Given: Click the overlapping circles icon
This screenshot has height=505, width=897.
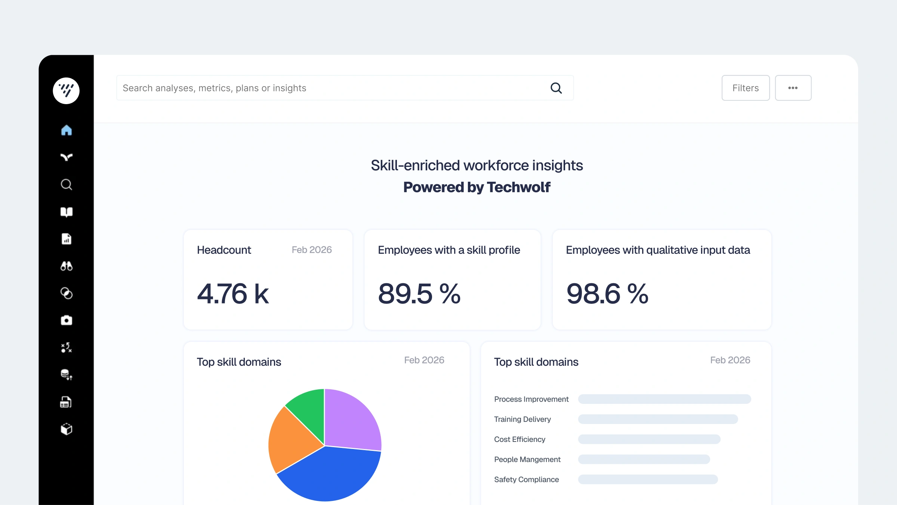Looking at the screenshot, I should 66,293.
